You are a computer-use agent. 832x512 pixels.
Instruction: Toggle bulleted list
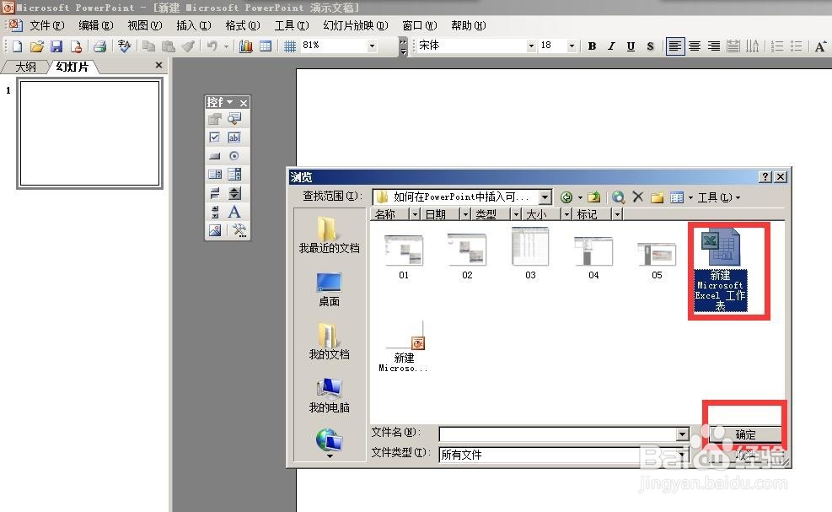(797, 46)
